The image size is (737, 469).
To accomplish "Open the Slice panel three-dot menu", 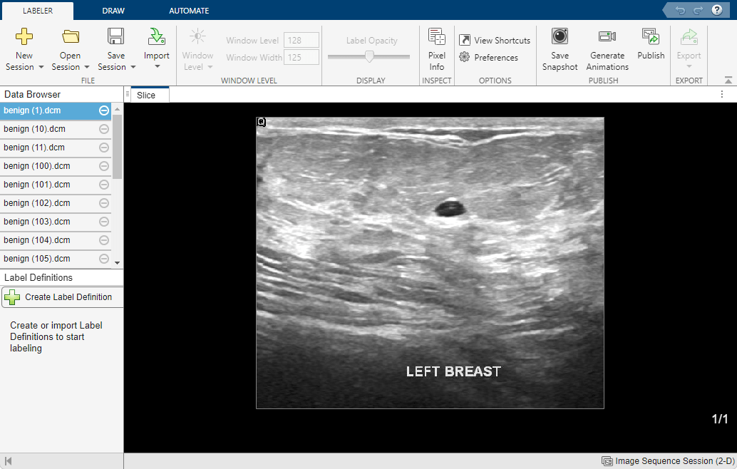I will 721,95.
